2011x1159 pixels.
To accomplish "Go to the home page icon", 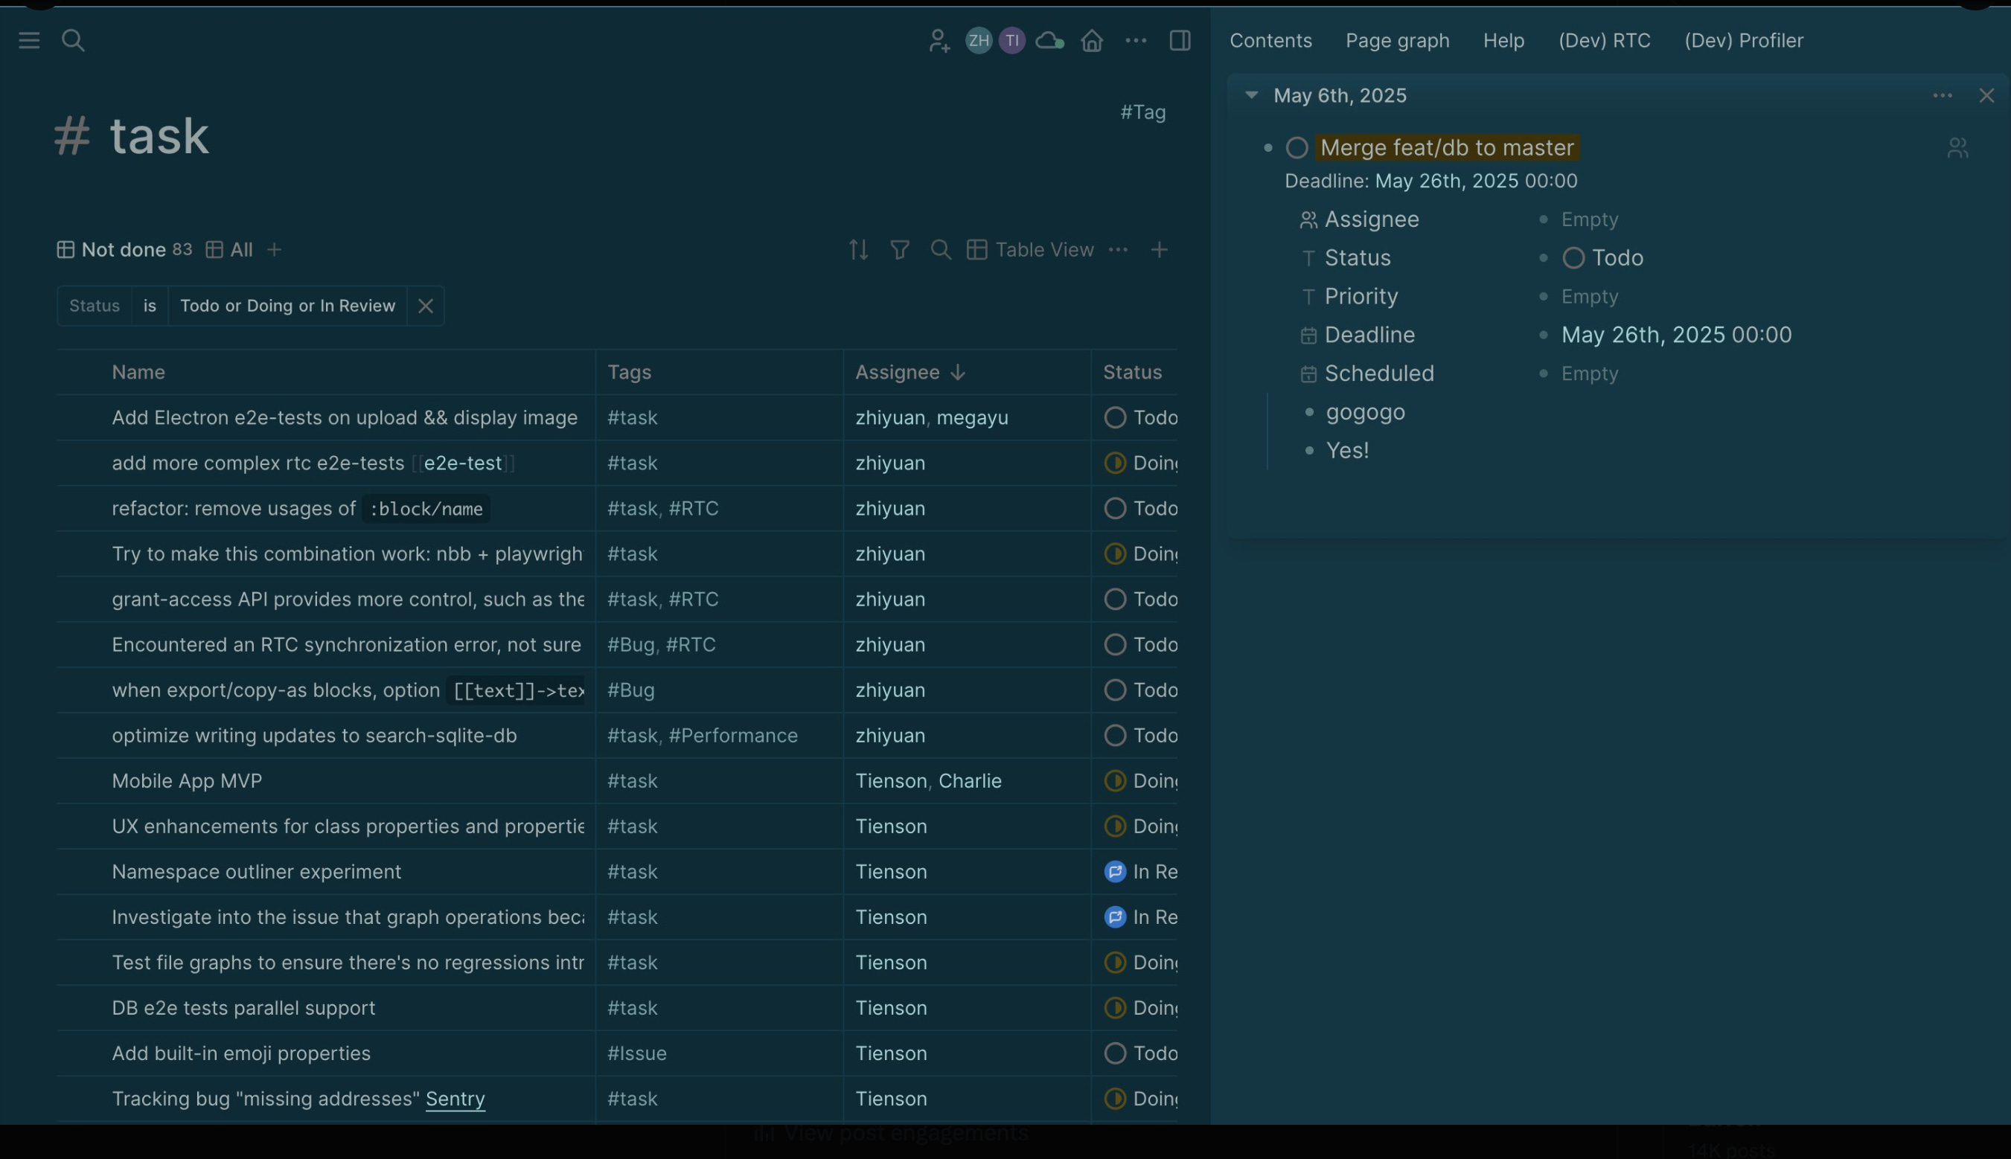I will pos(1092,41).
